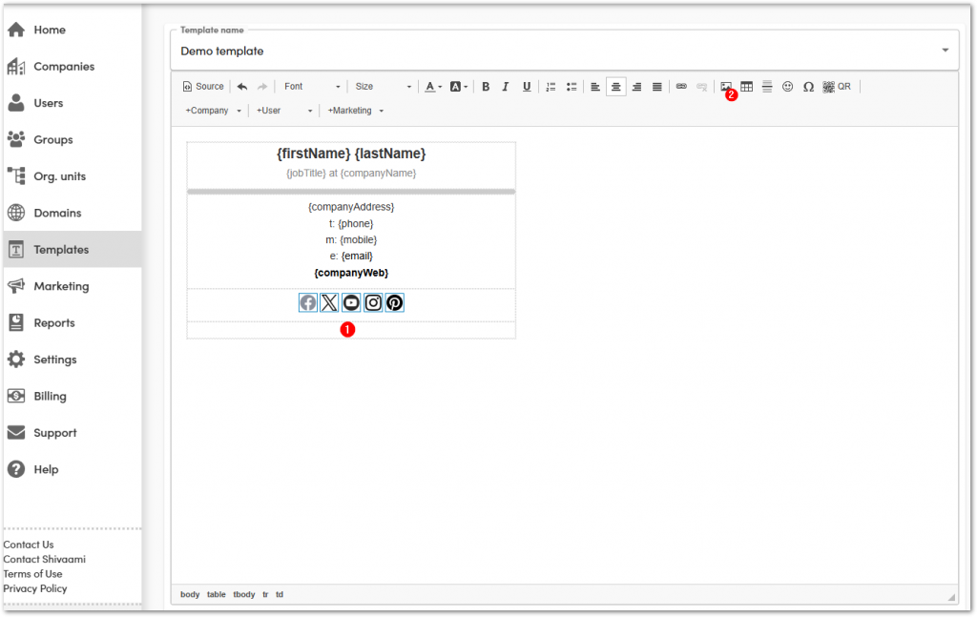Go to Org. units in the sidebar
The image size is (977, 617).
(60, 176)
